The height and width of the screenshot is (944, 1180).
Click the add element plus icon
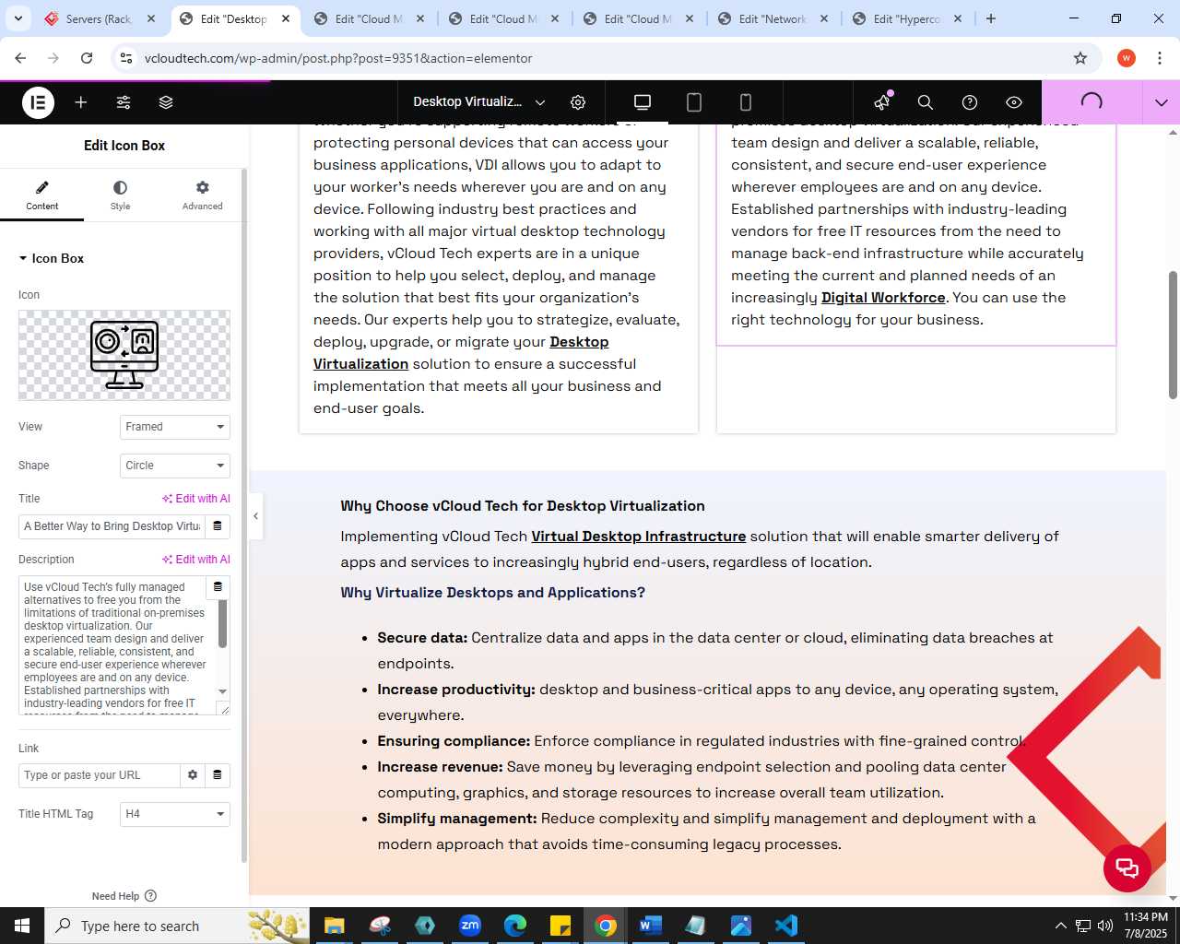[81, 102]
